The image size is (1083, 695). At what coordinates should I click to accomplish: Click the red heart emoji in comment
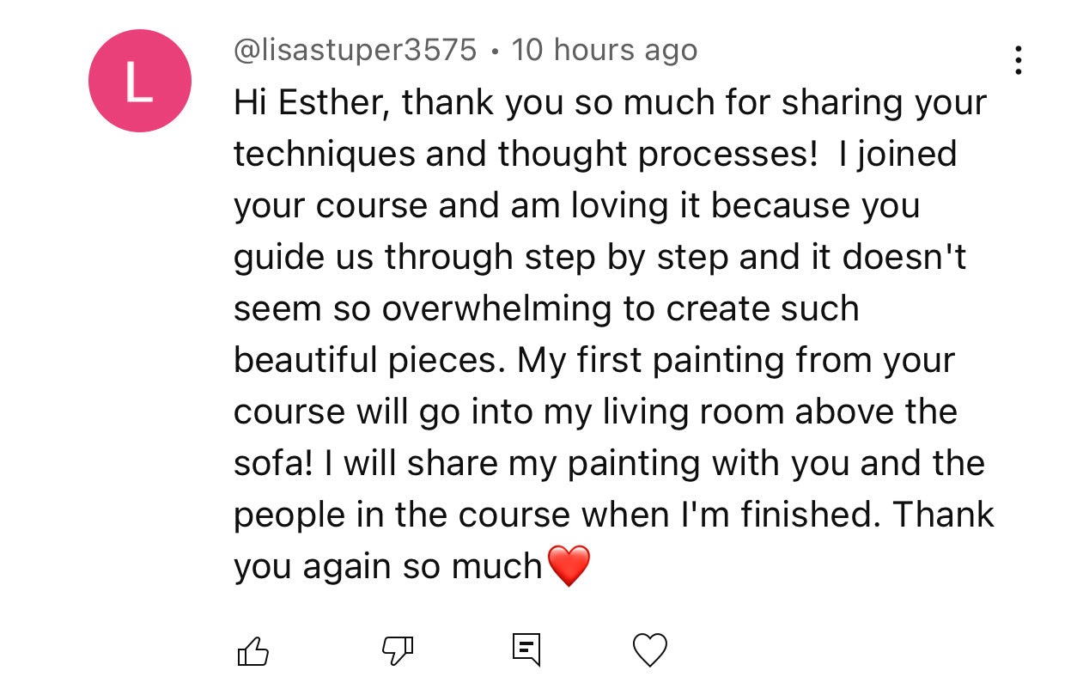(x=569, y=567)
